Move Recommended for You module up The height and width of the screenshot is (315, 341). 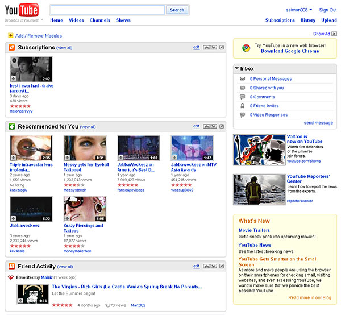point(207,126)
